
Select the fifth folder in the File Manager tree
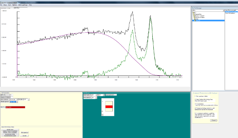[x=196, y=19]
